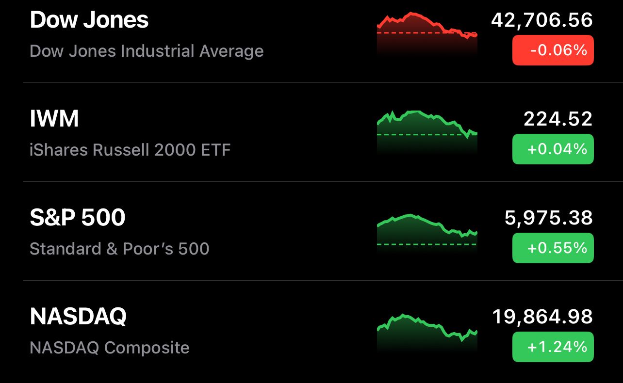
Task: Tap the NASDAQ Composite subtitle
Action: 110,348
